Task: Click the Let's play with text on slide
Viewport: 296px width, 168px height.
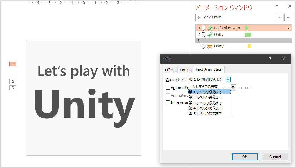Action: pos(84,72)
